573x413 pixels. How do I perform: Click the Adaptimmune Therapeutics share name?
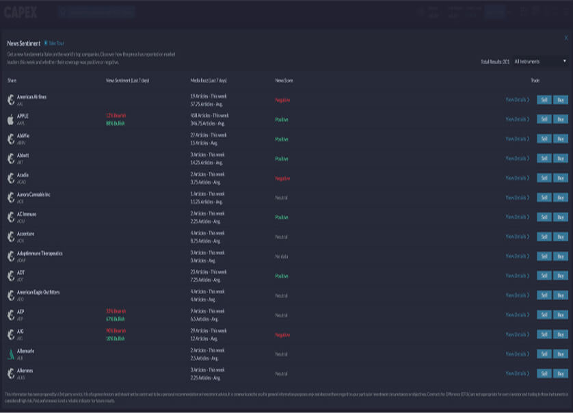click(x=40, y=254)
